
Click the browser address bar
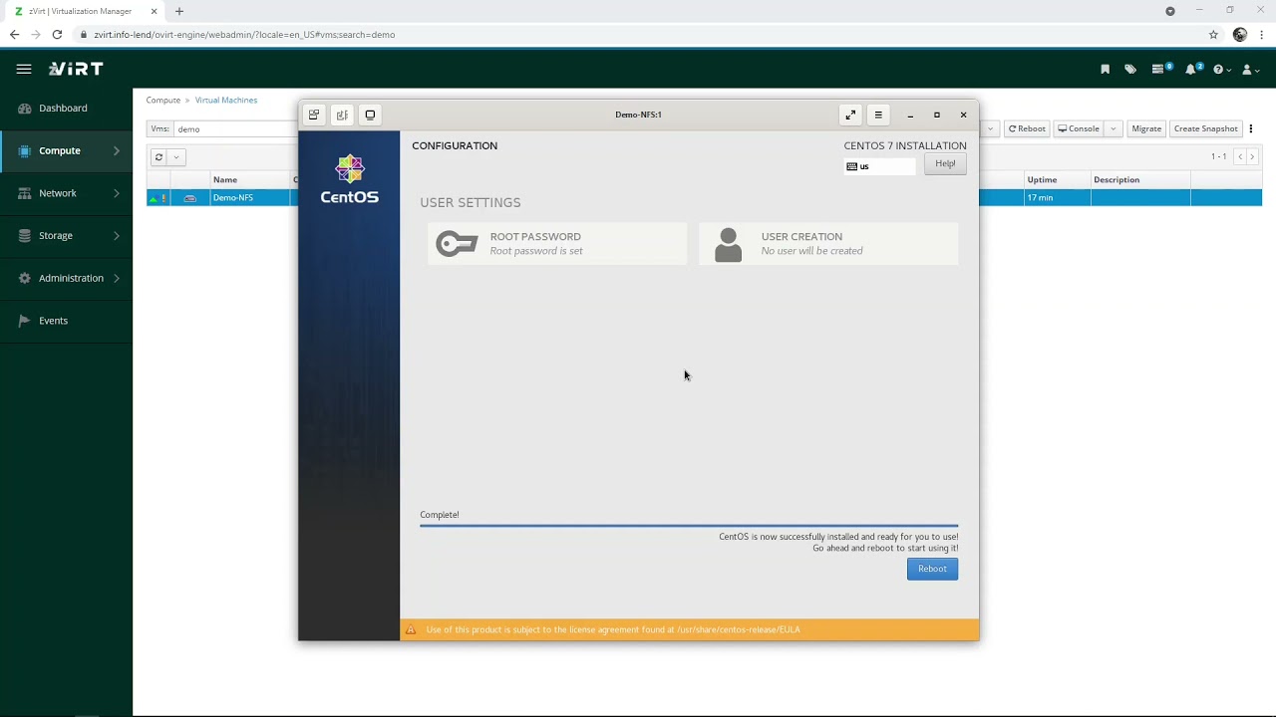pyautogui.click(x=648, y=34)
